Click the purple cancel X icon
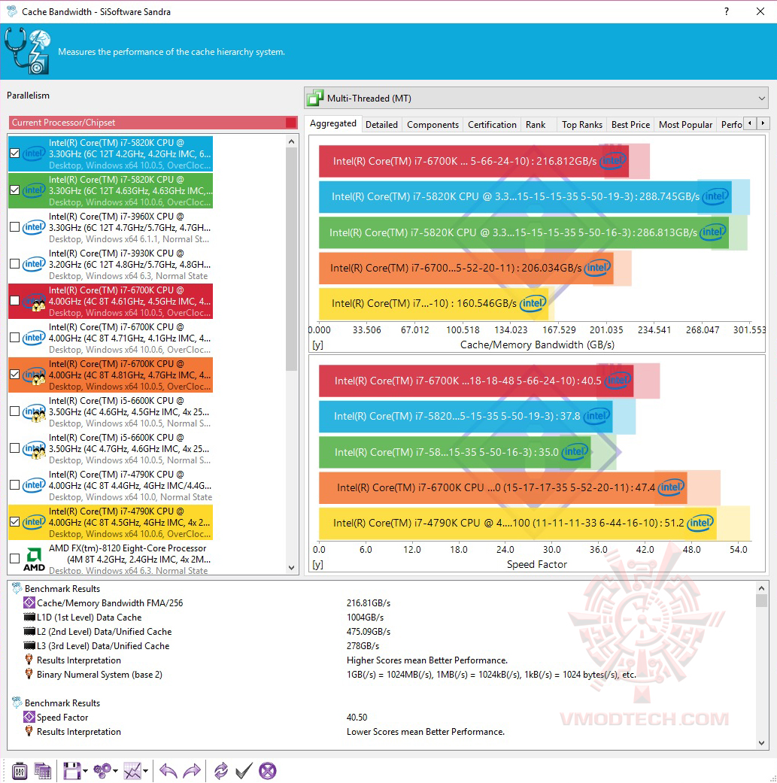The height and width of the screenshot is (783, 777). [x=268, y=770]
